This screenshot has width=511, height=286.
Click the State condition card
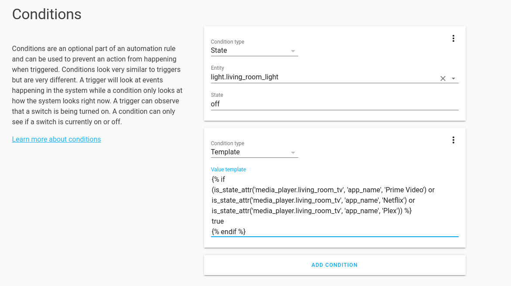[x=334, y=73]
